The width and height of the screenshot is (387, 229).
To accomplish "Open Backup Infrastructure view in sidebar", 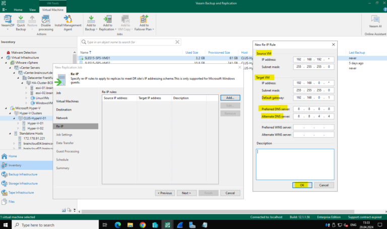I will pos(23,174).
